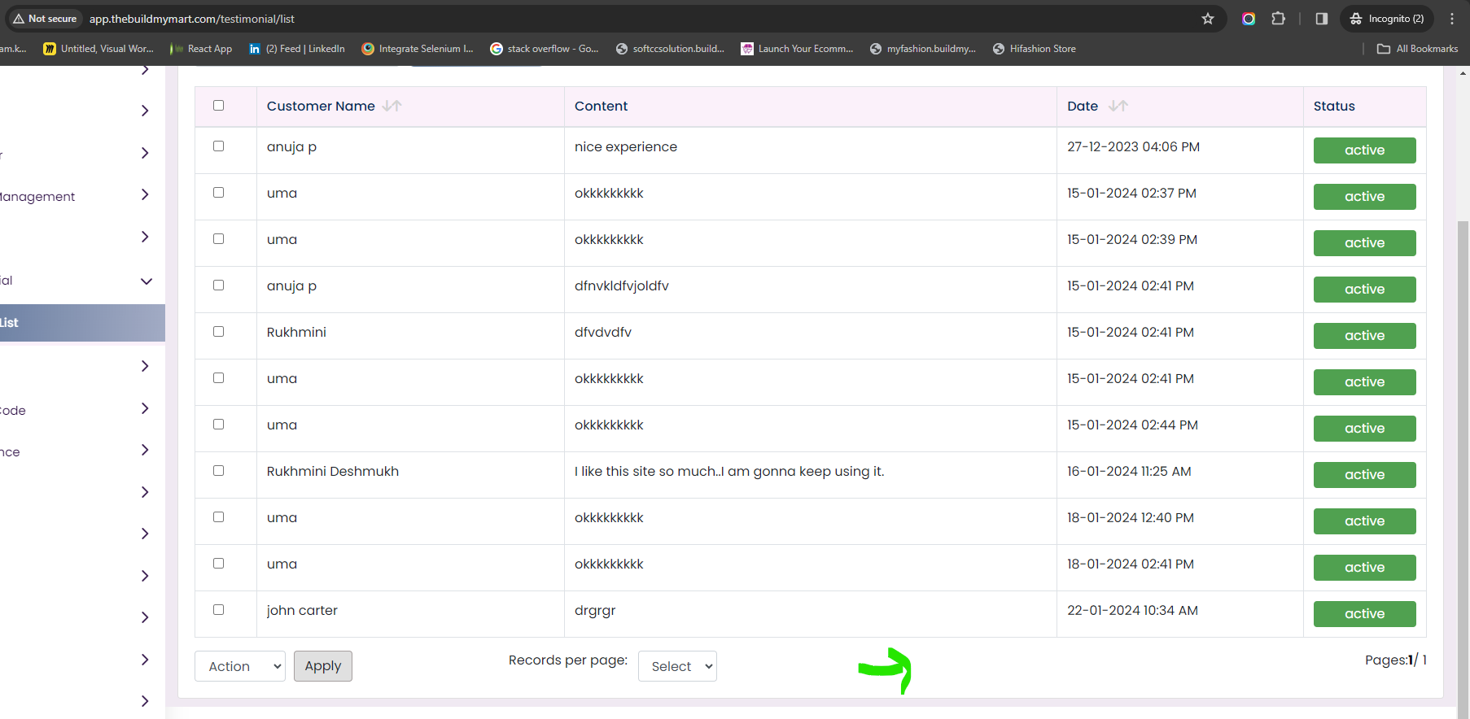The width and height of the screenshot is (1470, 719).
Task: Open the browser side panel icon
Action: (1322, 19)
